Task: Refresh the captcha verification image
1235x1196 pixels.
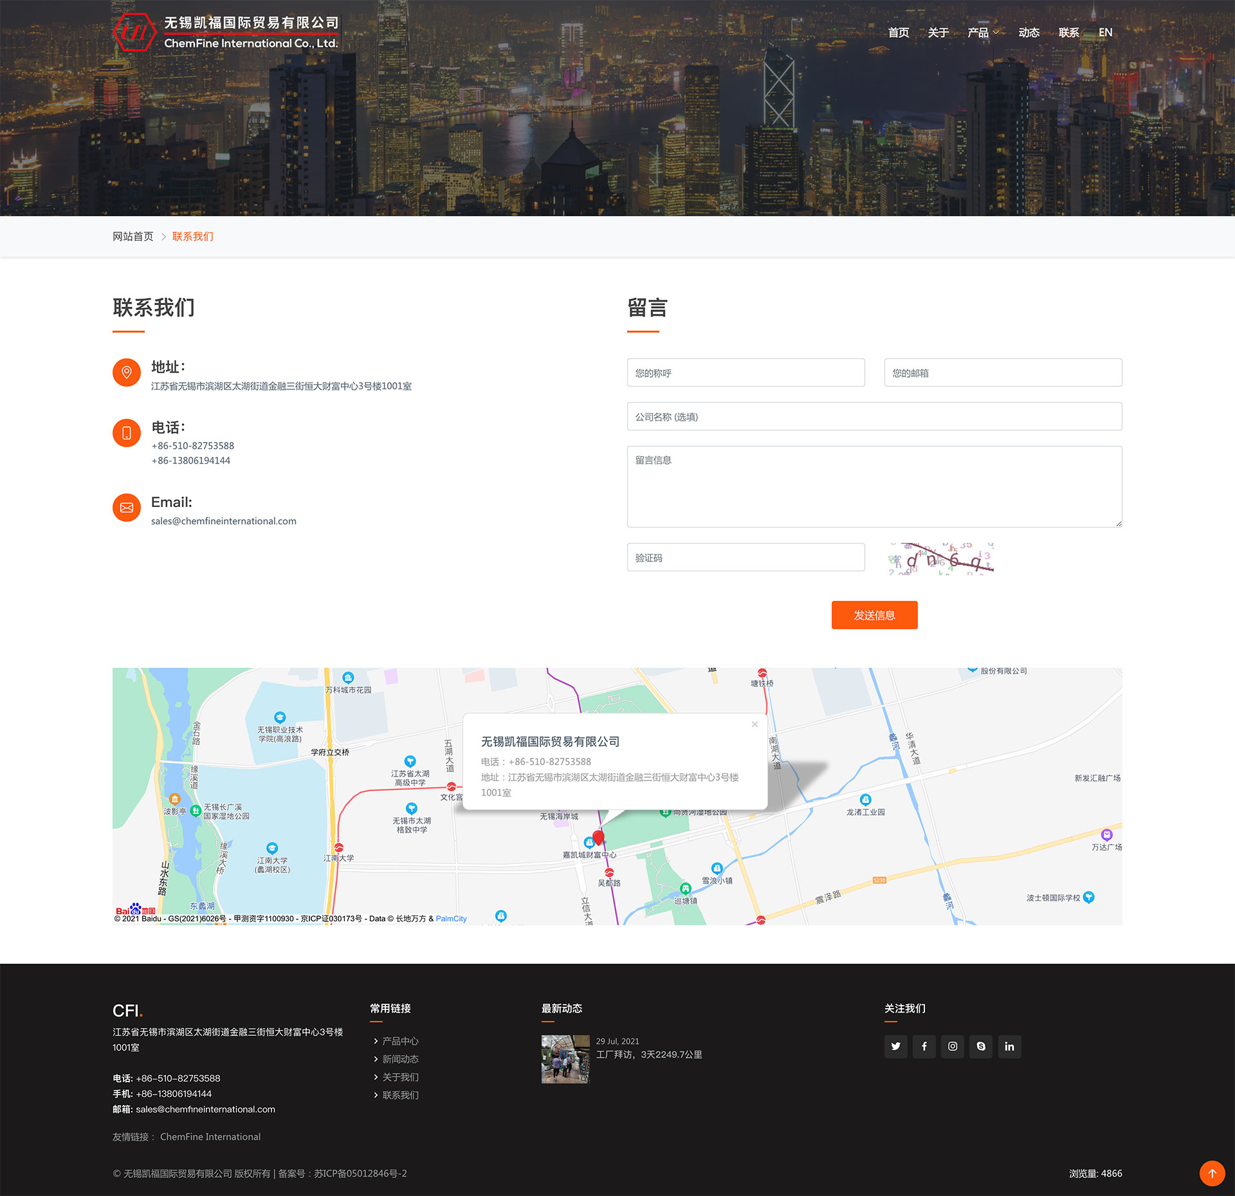Action: (940, 558)
